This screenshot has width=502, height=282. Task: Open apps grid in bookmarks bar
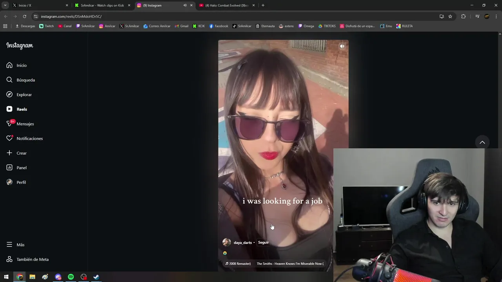pos(5,26)
